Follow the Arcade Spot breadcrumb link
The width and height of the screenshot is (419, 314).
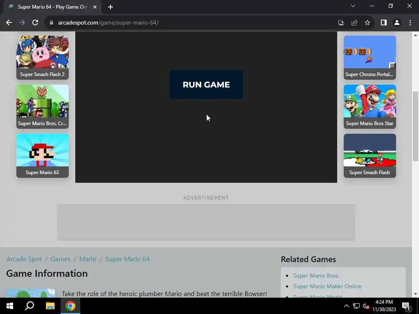24,259
